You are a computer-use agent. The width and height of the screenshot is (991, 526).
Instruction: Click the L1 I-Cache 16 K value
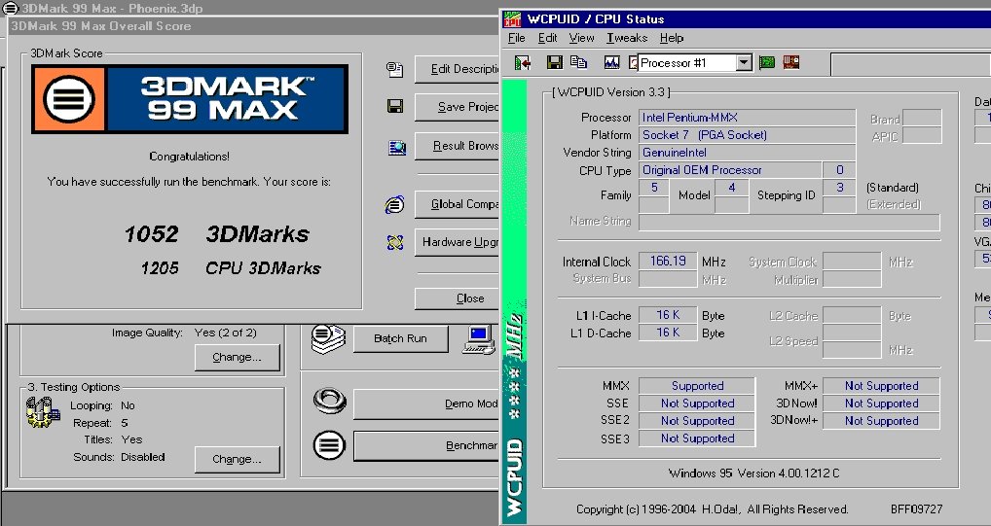click(x=668, y=315)
